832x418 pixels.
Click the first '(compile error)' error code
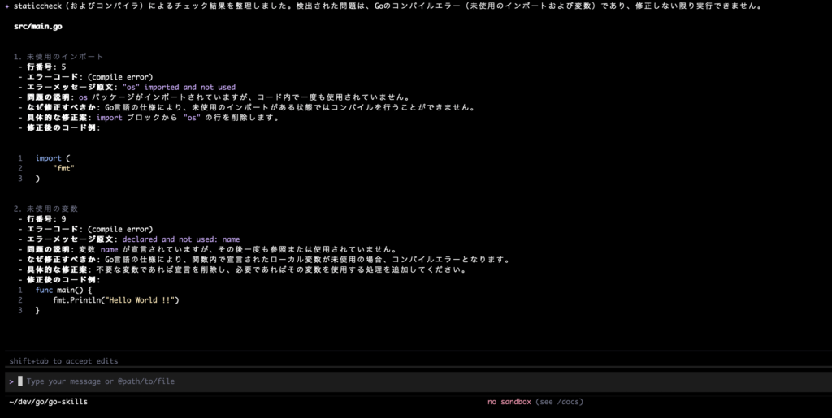point(119,77)
